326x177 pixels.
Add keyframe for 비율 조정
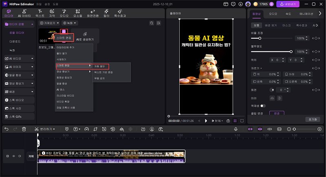pyautogui.click(x=316, y=38)
